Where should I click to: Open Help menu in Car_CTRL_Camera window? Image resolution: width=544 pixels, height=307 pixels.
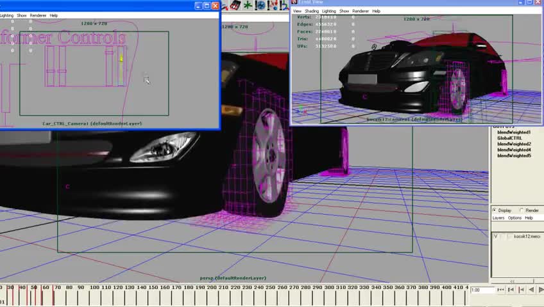(x=54, y=15)
